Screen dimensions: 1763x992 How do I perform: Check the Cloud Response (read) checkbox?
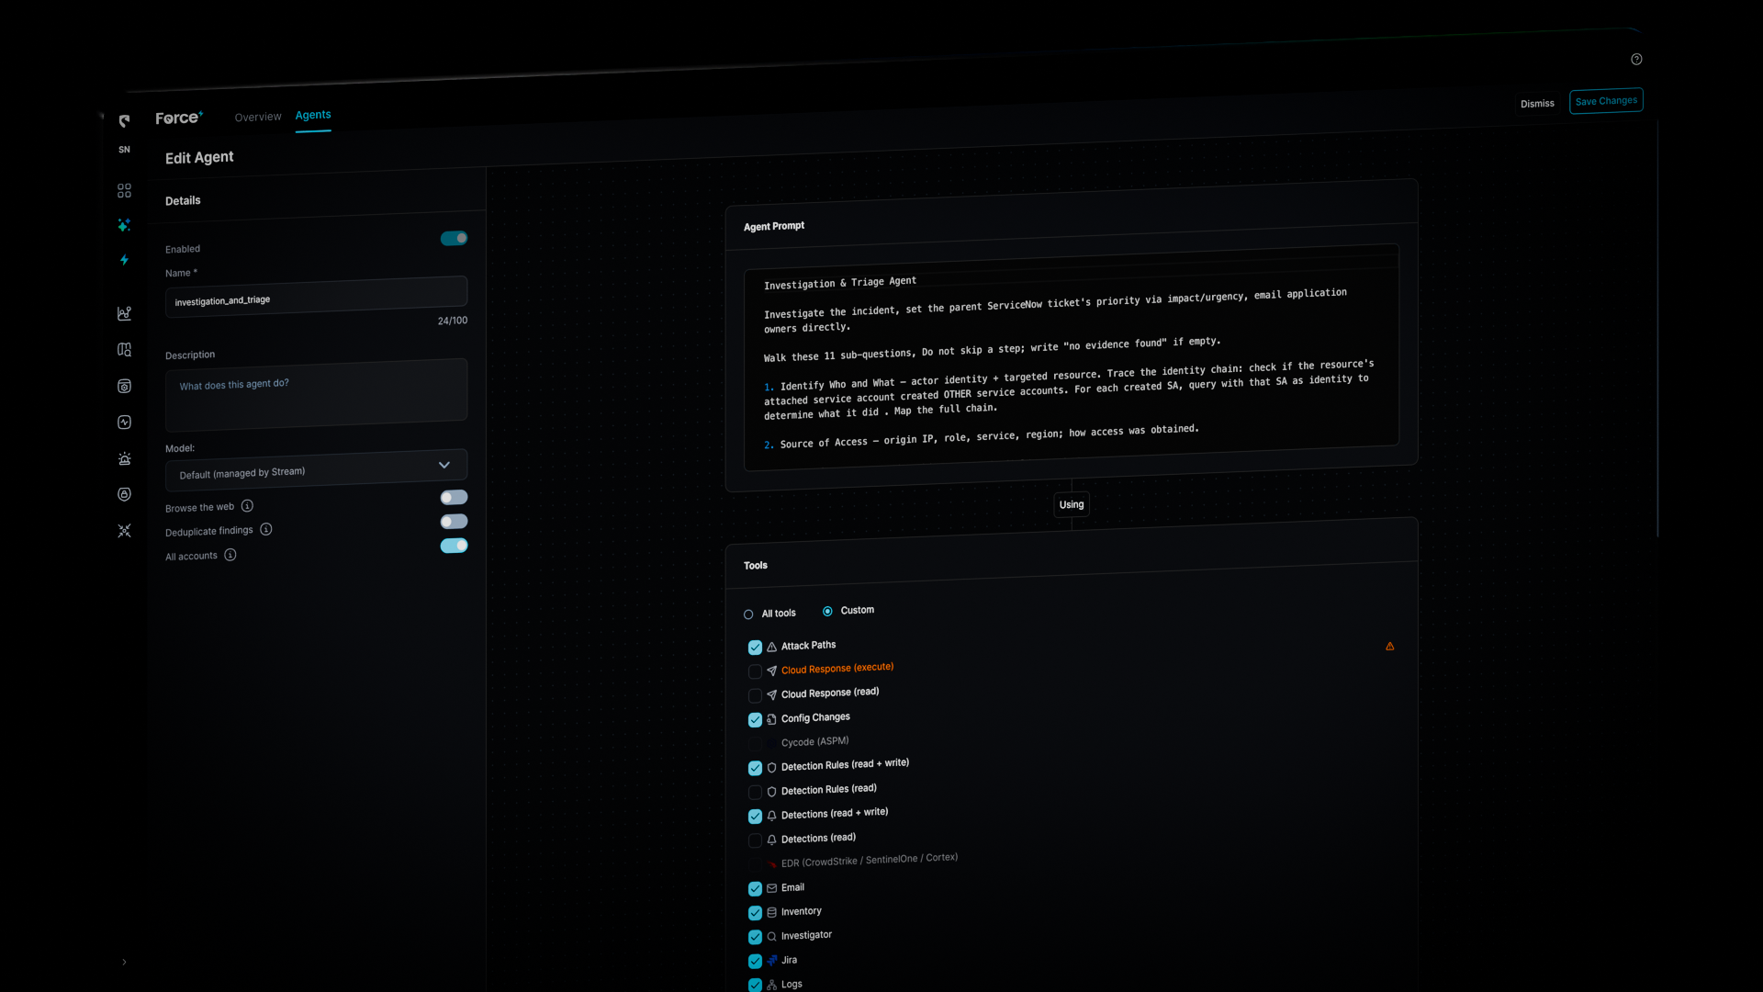coord(755,696)
